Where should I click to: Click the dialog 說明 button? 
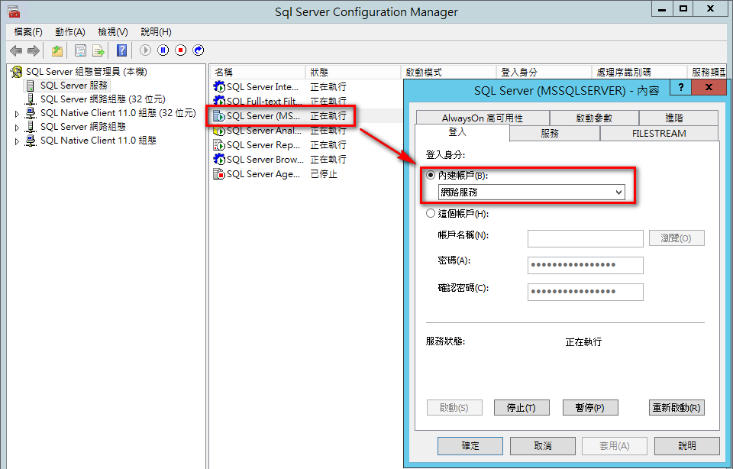pyautogui.click(x=686, y=445)
